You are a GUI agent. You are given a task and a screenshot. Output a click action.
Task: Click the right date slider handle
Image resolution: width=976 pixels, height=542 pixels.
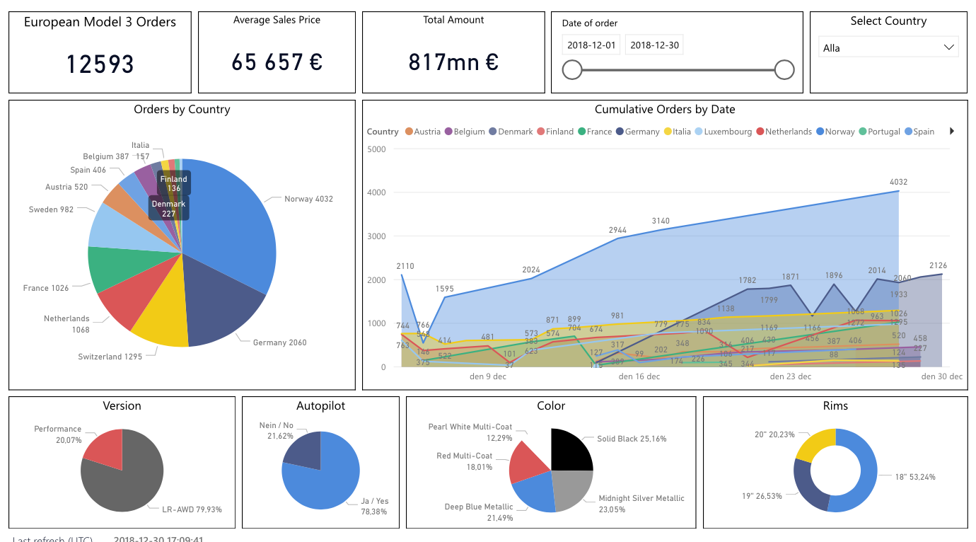[784, 69]
